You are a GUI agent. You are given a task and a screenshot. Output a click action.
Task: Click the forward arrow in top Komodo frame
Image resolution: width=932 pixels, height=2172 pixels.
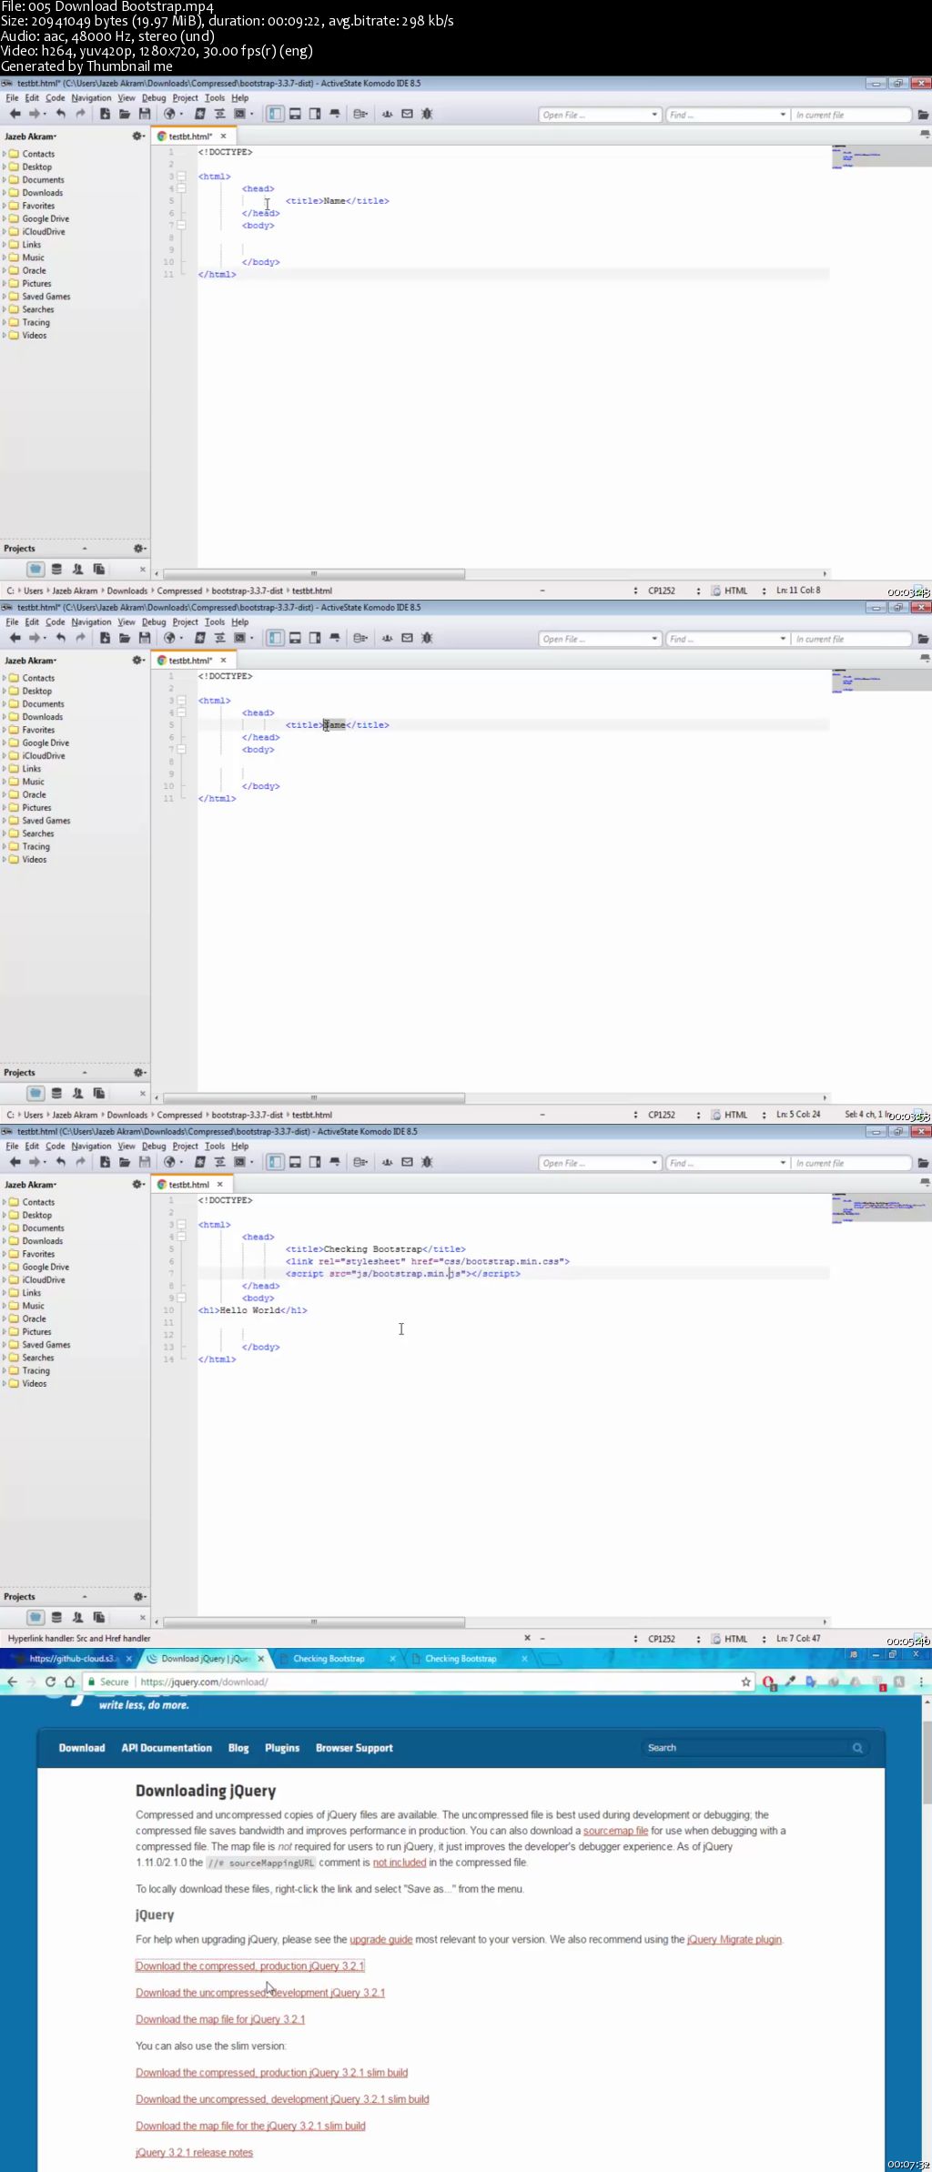click(x=35, y=114)
